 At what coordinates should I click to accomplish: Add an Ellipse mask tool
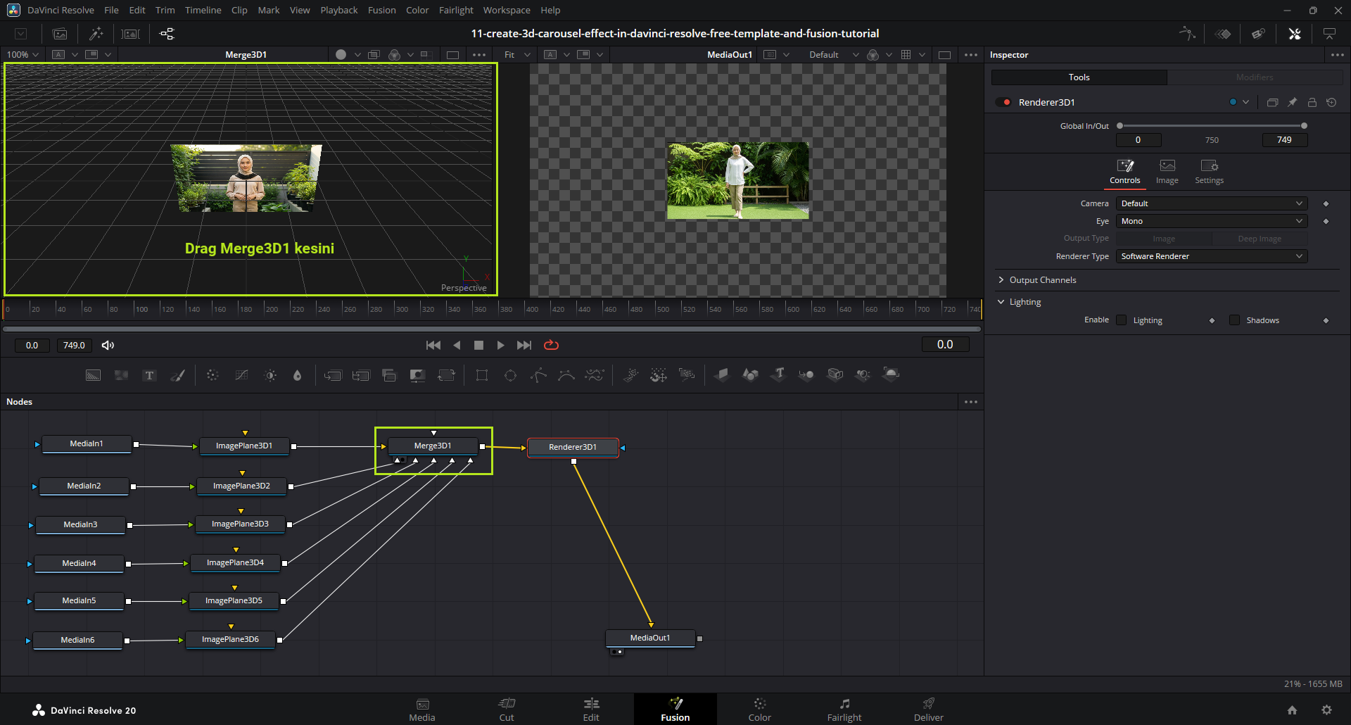coord(511,375)
